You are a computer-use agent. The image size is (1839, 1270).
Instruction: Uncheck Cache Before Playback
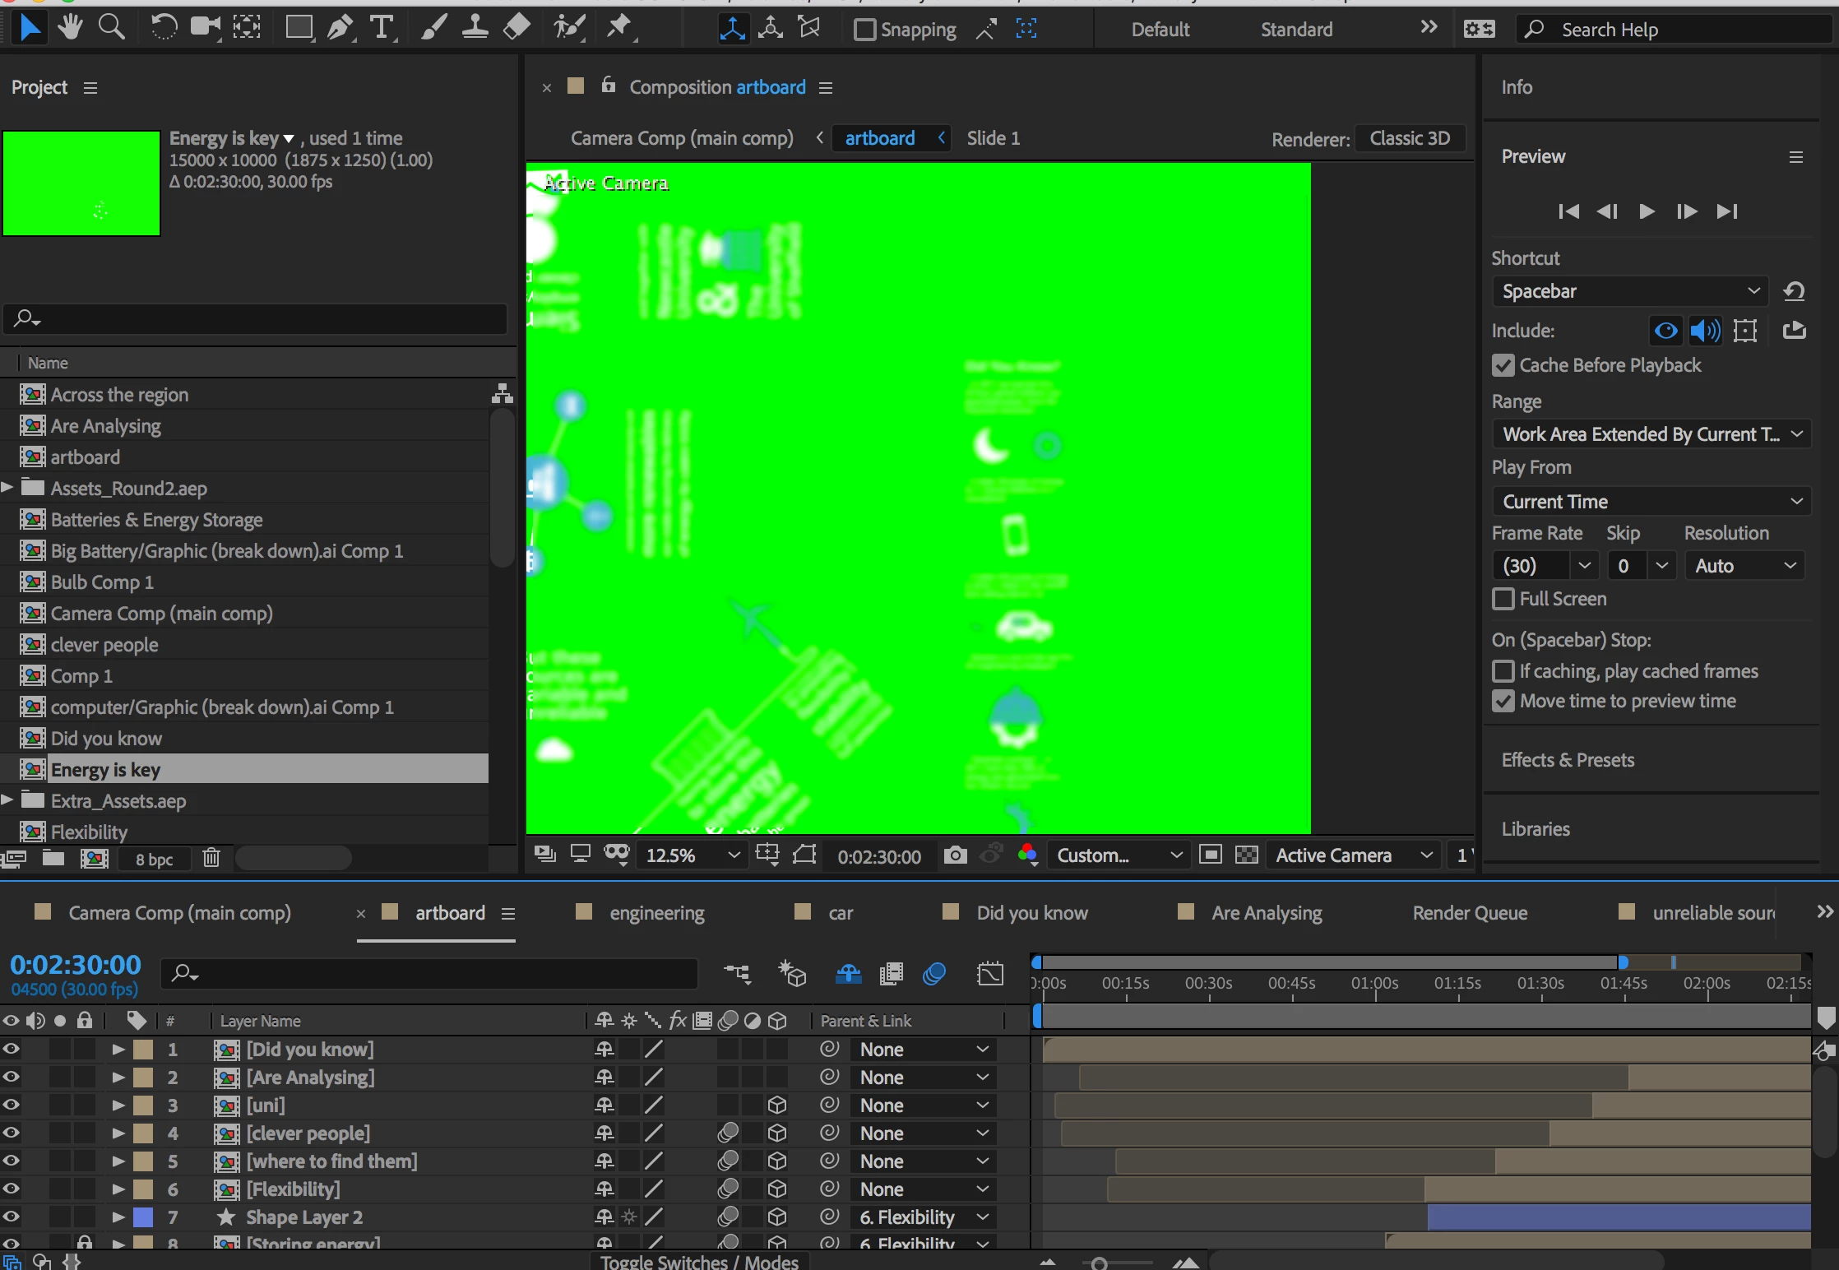(1503, 365)
